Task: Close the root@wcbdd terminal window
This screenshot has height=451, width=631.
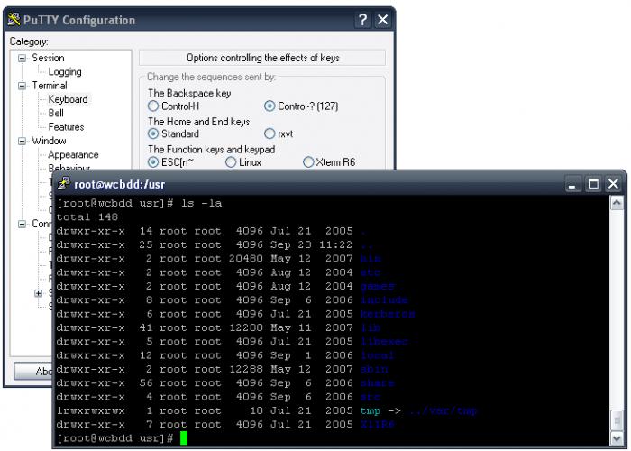Action: [x=614, y=184]
